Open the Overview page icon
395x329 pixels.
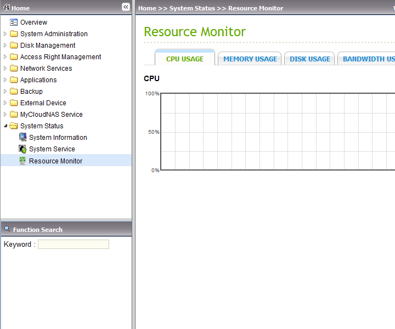pyautogui.click(x=14, y=22)
